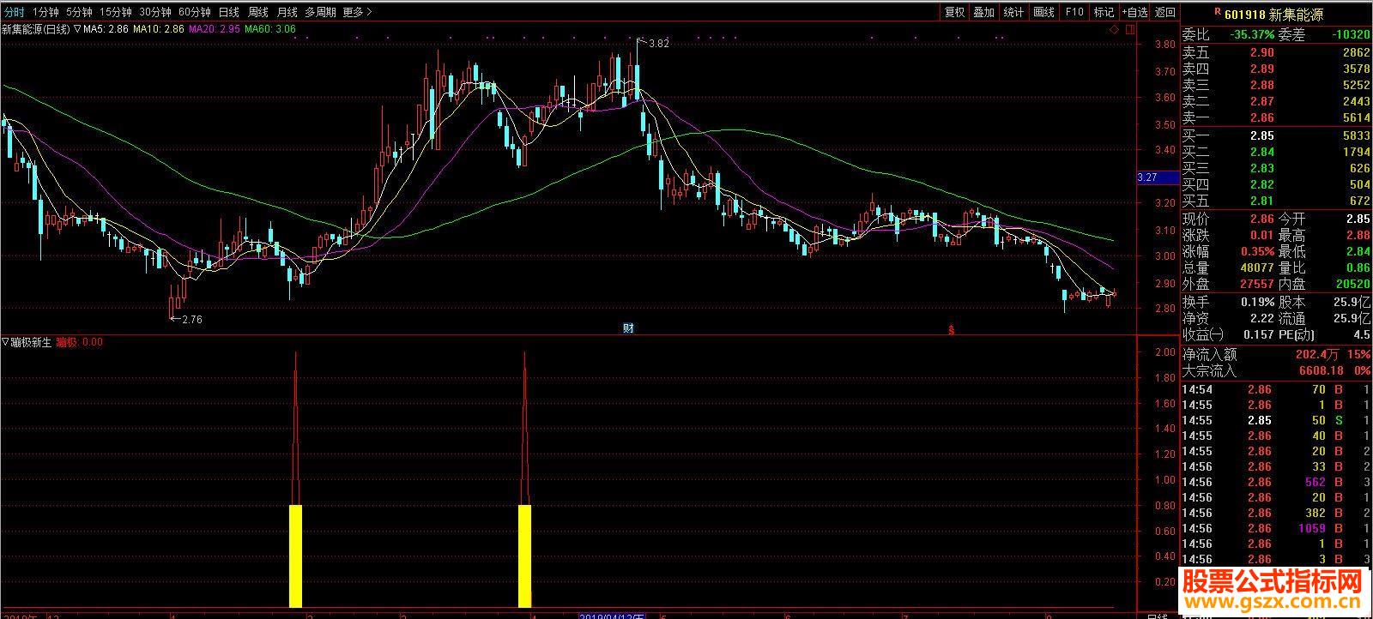Switch to the 30分钟 period tab
The width and height of the screenshot is (1373, 619).
click(155, 12)
